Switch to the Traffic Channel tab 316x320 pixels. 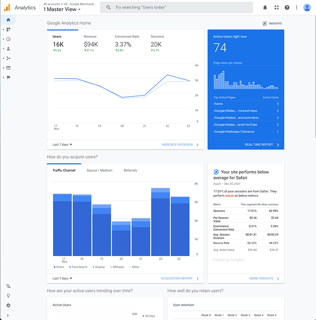(x=64, y=170)
